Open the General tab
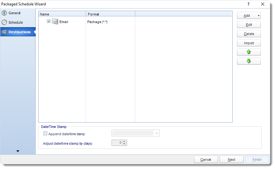The height and width of the screenshot is (169, 275). click(18, 13)
